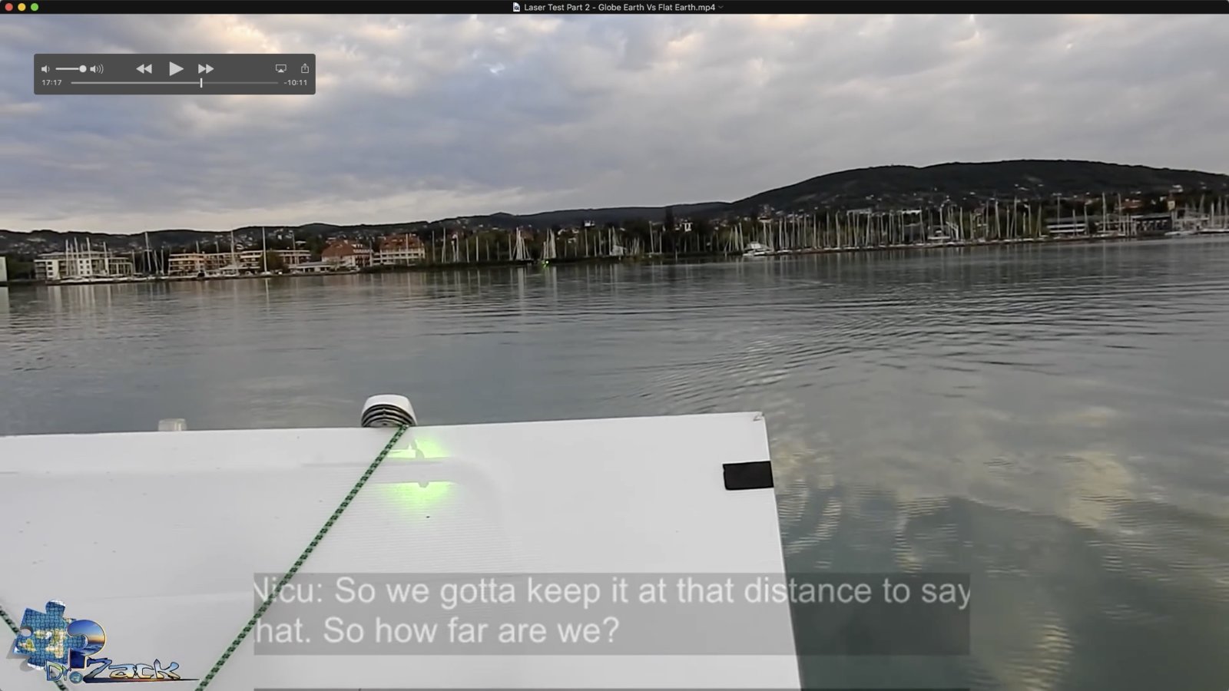The image size is (1229, 691).
Task: Set volume to maximum via loud speaker icon
Action: 97,69
